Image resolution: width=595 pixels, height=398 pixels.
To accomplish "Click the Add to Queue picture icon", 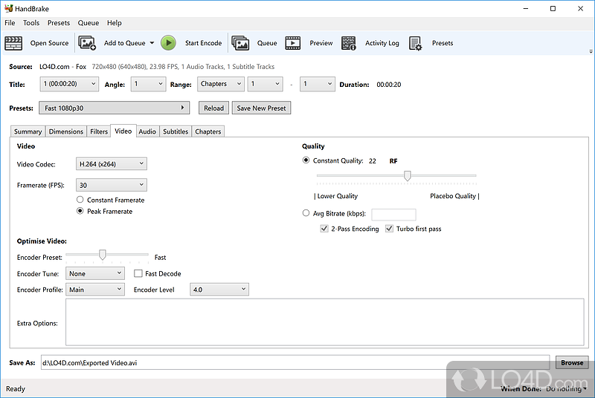I will click(87, 43).
